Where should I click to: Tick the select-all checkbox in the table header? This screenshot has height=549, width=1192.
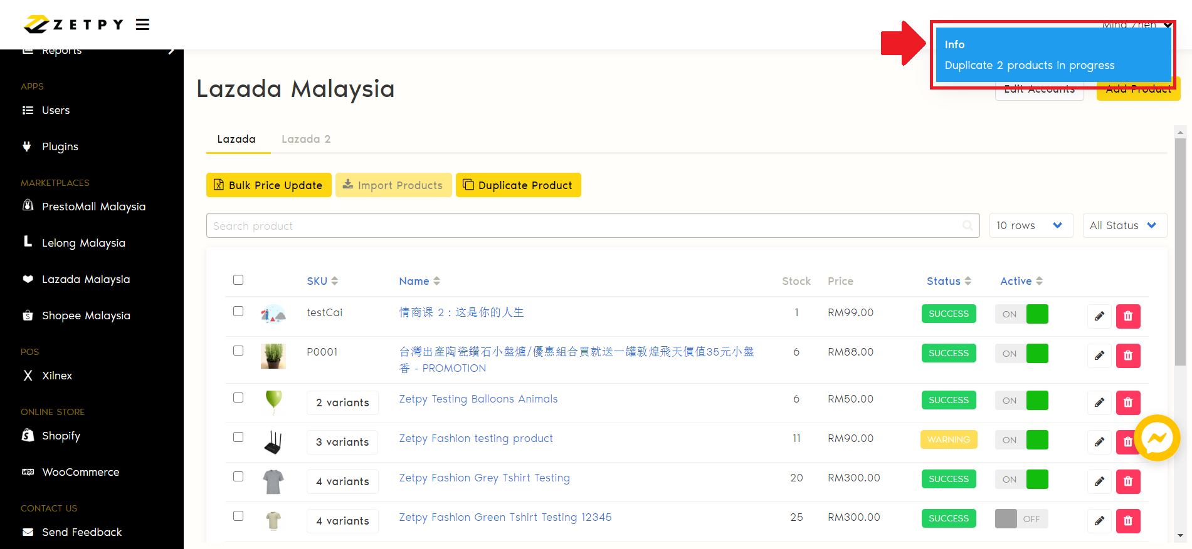coord(238,280)
